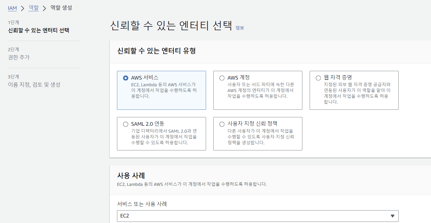Image resolution: width=431 pixels, height=223 pixels.
Task: Choose the 사용자 지정 신뢰 정책 radio option
Action: click(222, 124)
